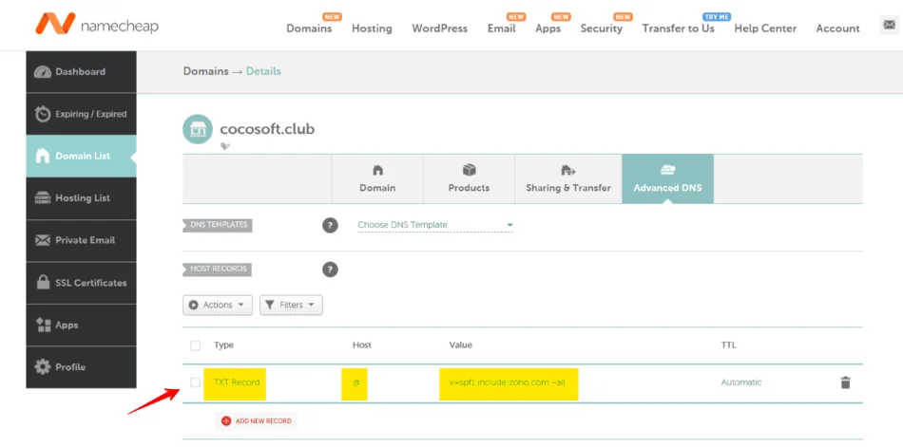
Task: Click the cocosoft.club domain title
Action: 267,129
